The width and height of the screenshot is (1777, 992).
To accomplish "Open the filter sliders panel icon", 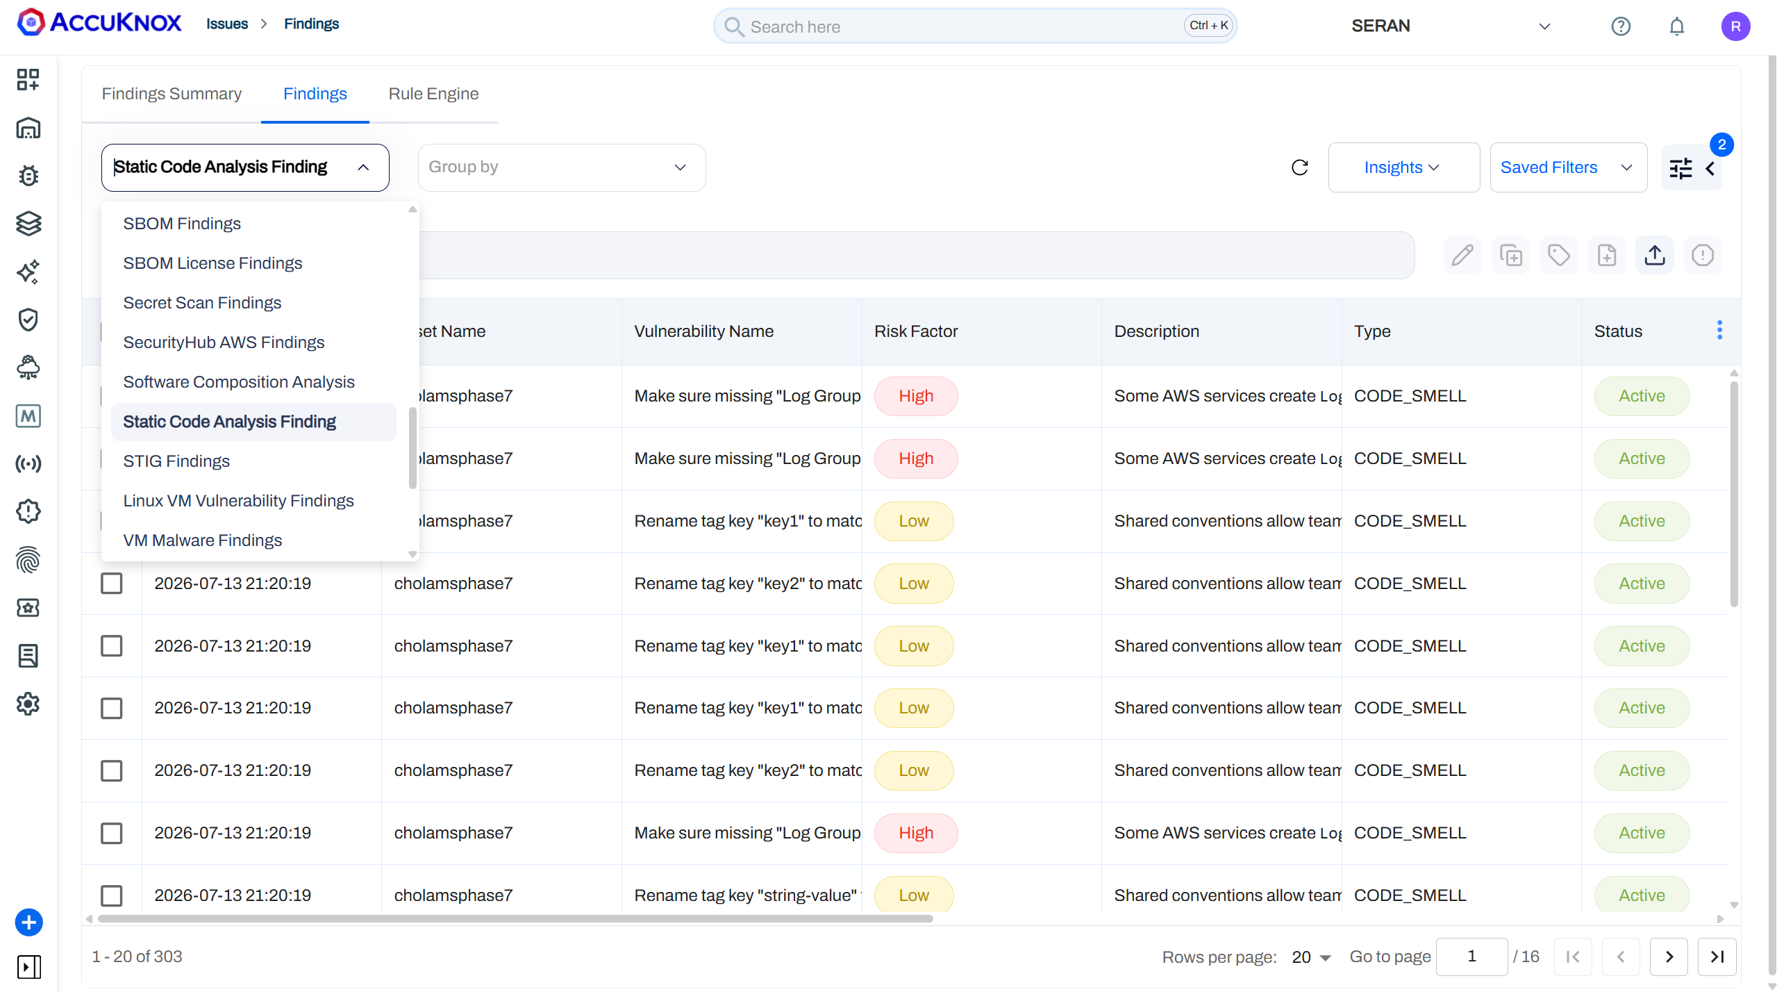I will [1680, 168].
